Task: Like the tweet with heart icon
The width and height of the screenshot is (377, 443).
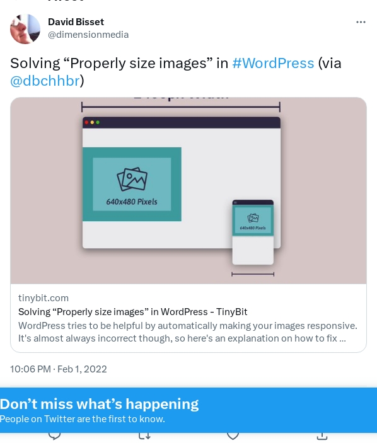Action: coord(233,436)
